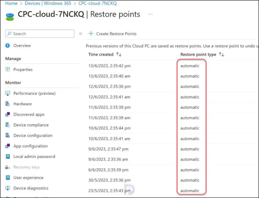Click the Hardware icon
Viewport: 259px width, 198px height.
coord(8,104)
